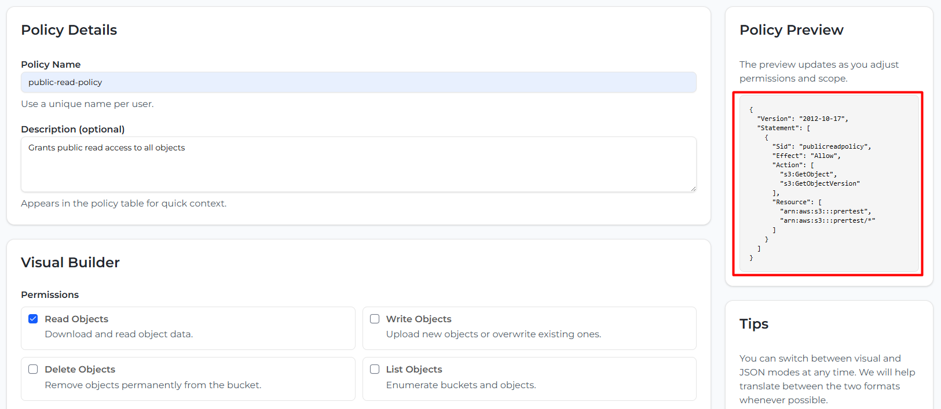
Task: Click the "Version" line in the policy JSON
Action: click(x=802, y=119)
